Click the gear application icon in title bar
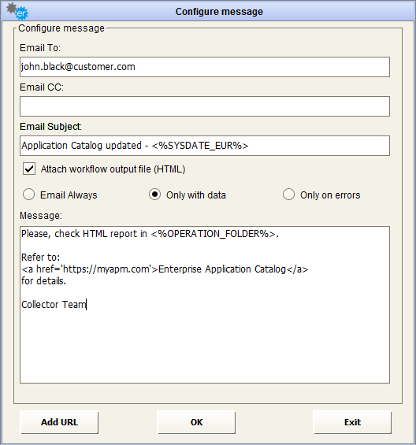This screenshot has width=416, height=445. click(x=17, y=11)
